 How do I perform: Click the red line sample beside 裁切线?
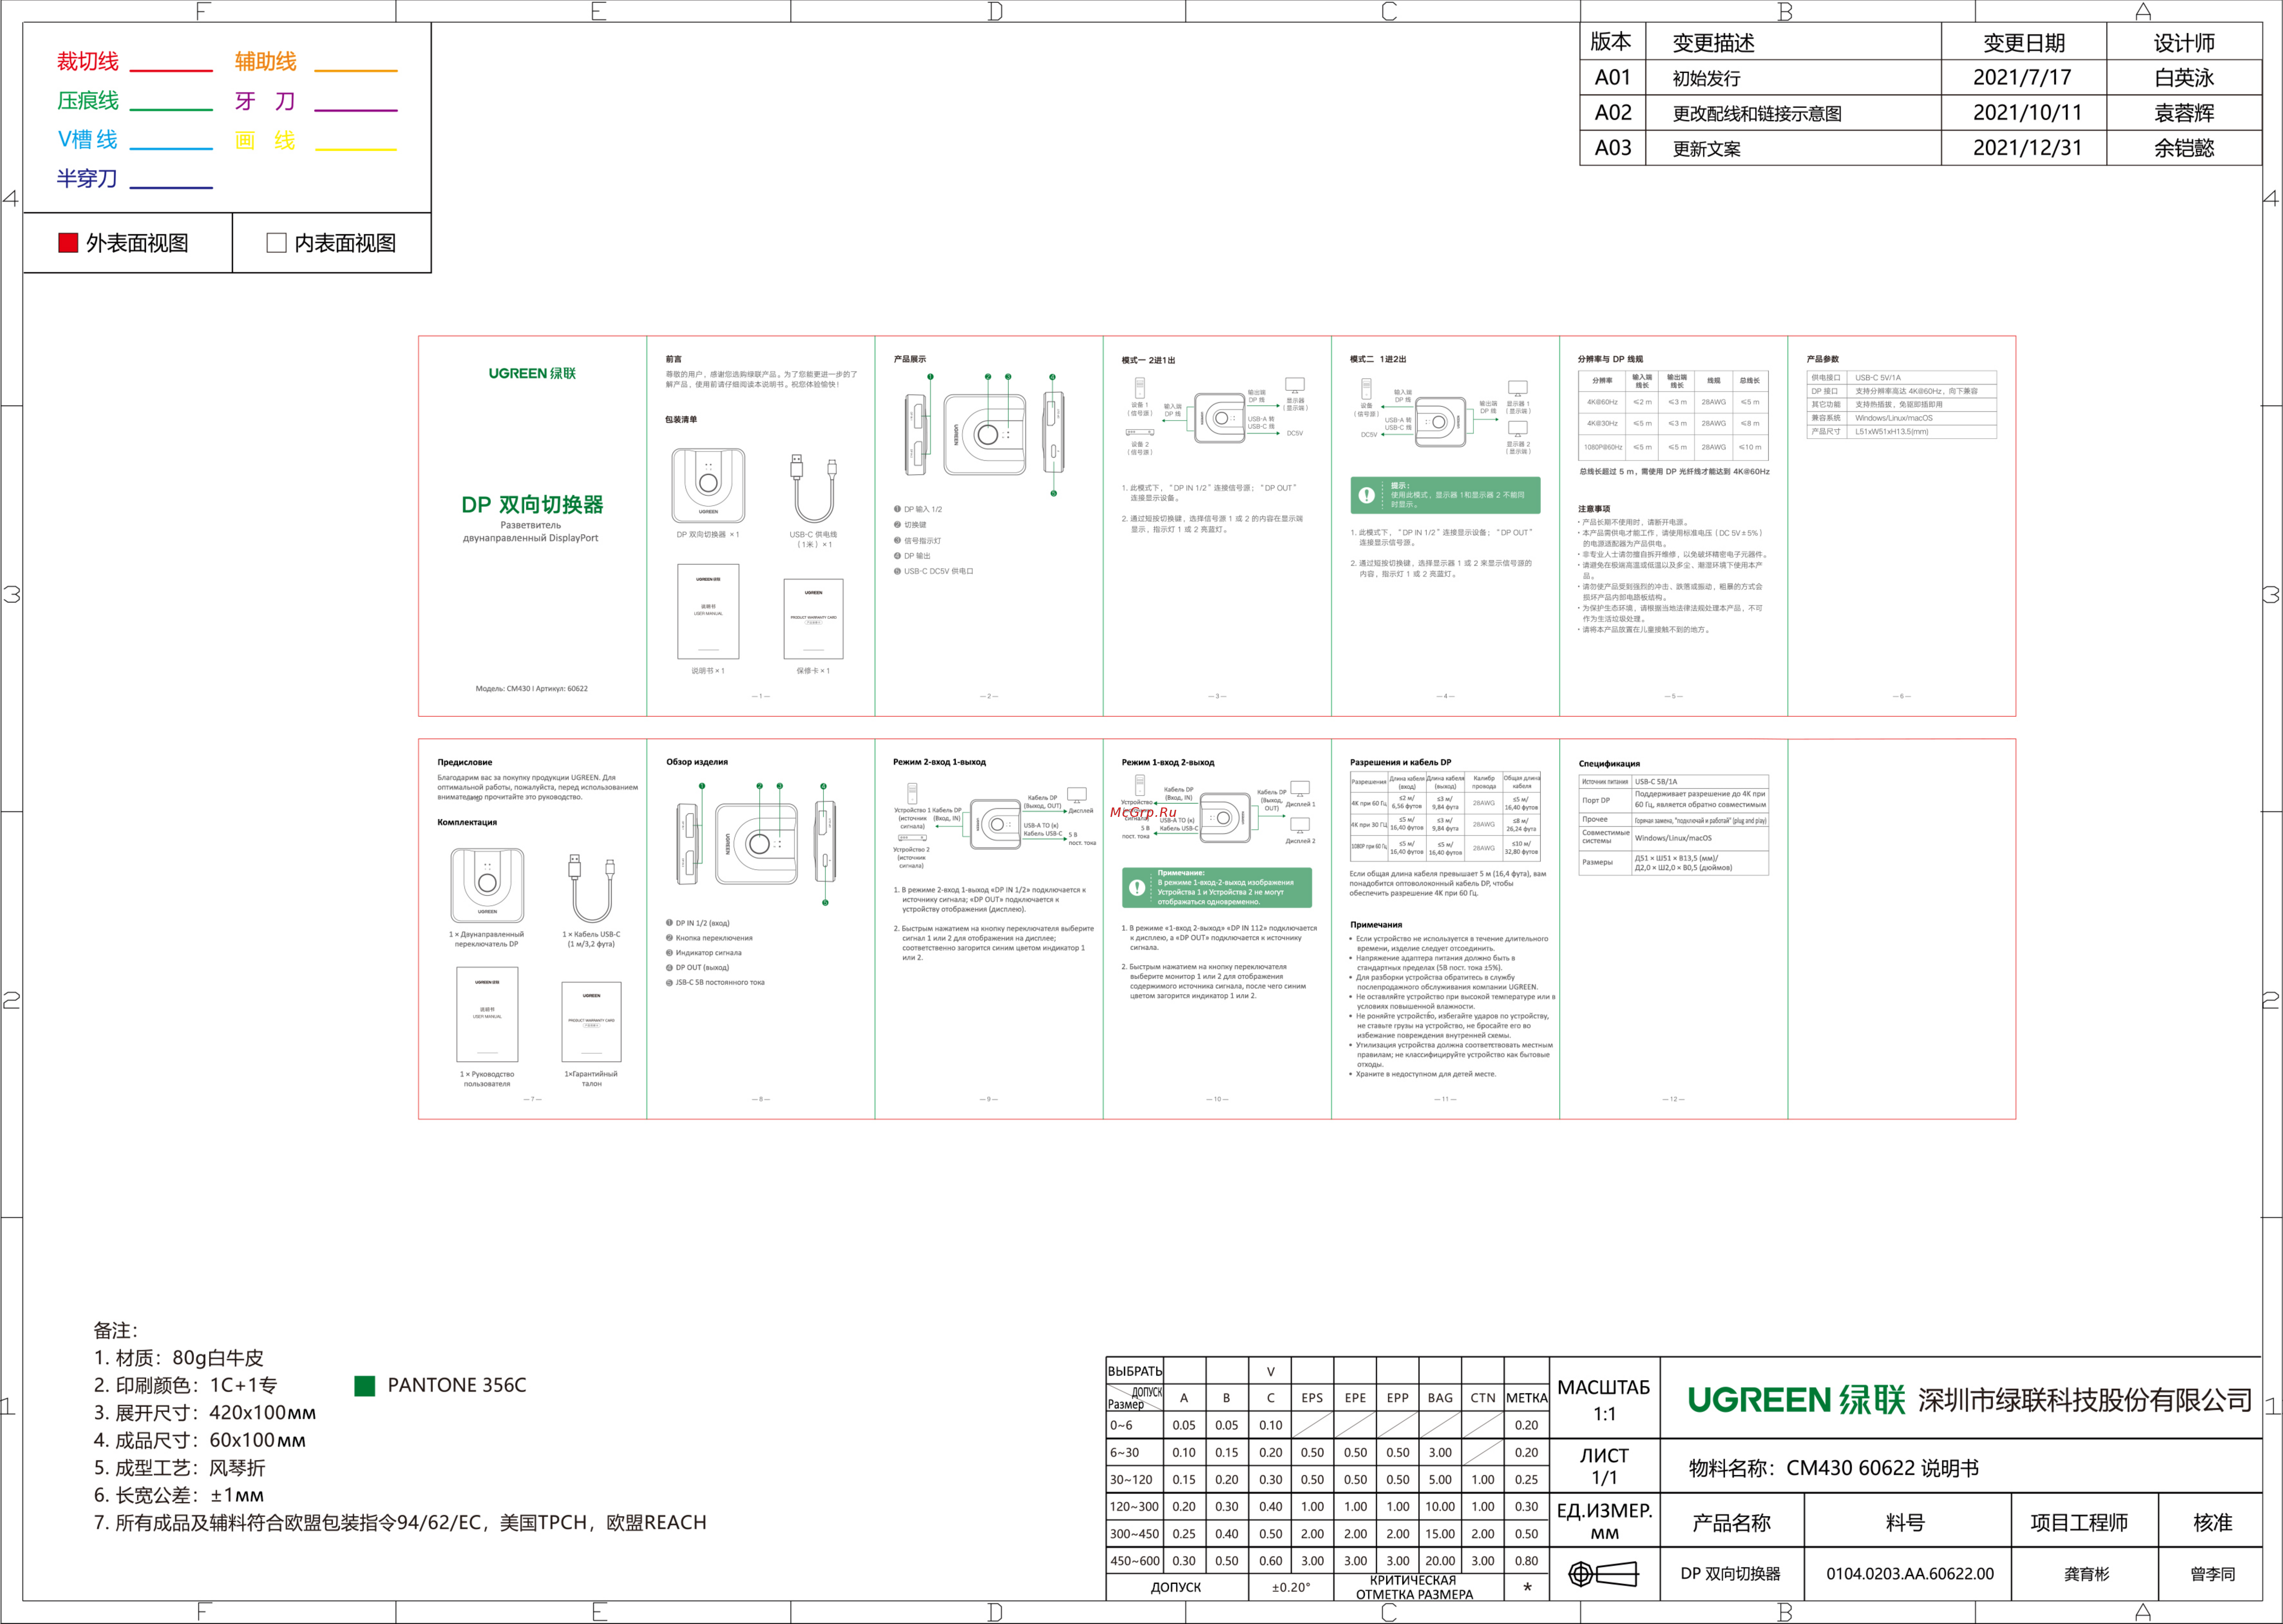[171, 71]
